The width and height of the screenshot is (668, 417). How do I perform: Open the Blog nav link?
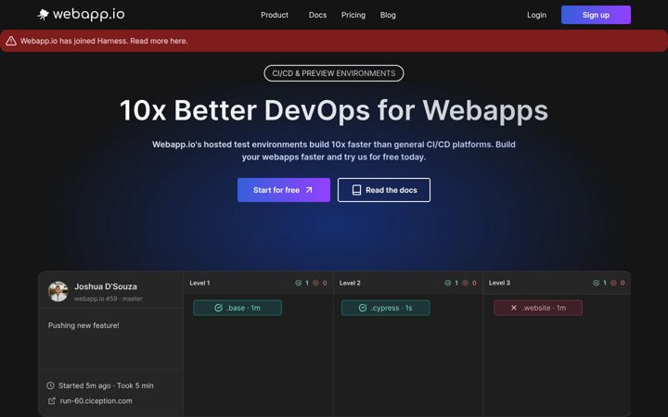pos(388,15)
